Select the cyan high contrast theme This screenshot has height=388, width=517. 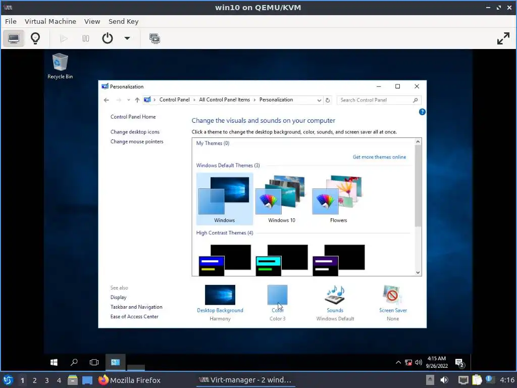[282, 260]
